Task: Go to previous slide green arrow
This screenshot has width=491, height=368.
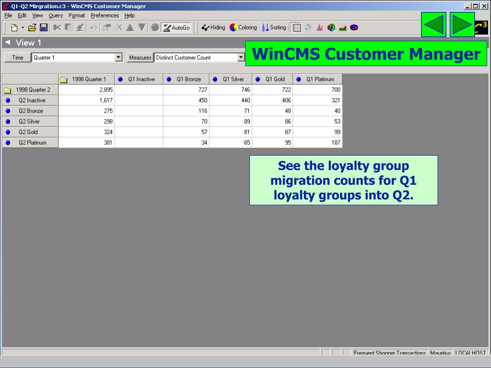Action: point(433,24)
